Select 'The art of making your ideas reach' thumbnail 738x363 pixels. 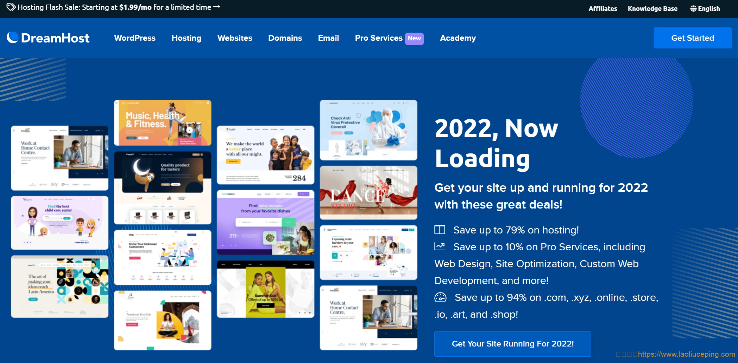pos(59,286)
